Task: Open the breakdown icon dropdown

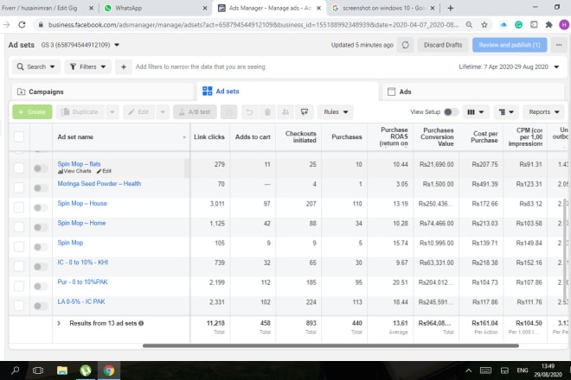Action: (x=506, y=112)
